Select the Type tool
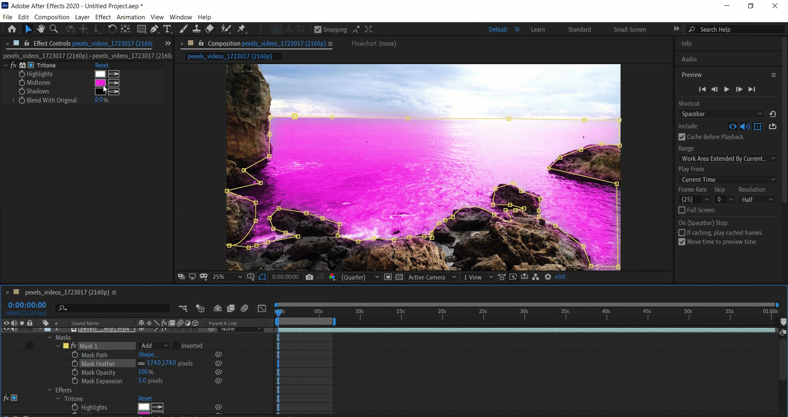The width and height of the screenshot is (788, 417). coord(167,29)
